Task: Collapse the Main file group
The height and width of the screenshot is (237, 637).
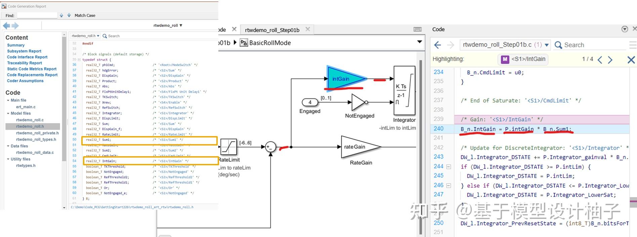Action: [8, 100]
